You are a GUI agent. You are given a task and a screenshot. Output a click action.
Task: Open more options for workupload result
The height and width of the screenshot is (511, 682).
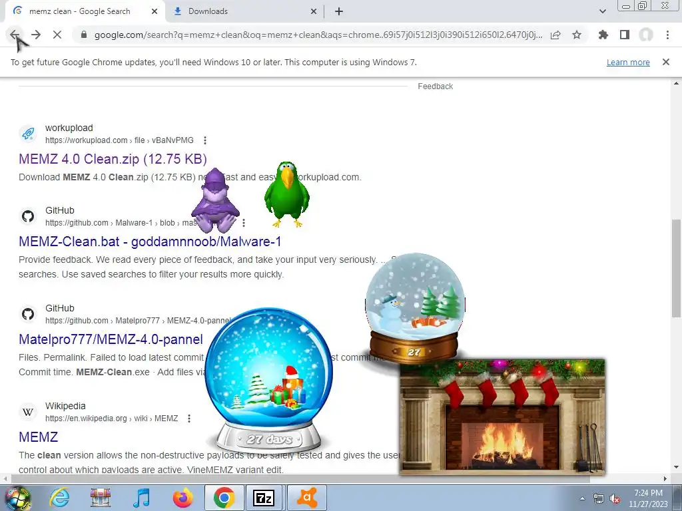tap(205, 140)
